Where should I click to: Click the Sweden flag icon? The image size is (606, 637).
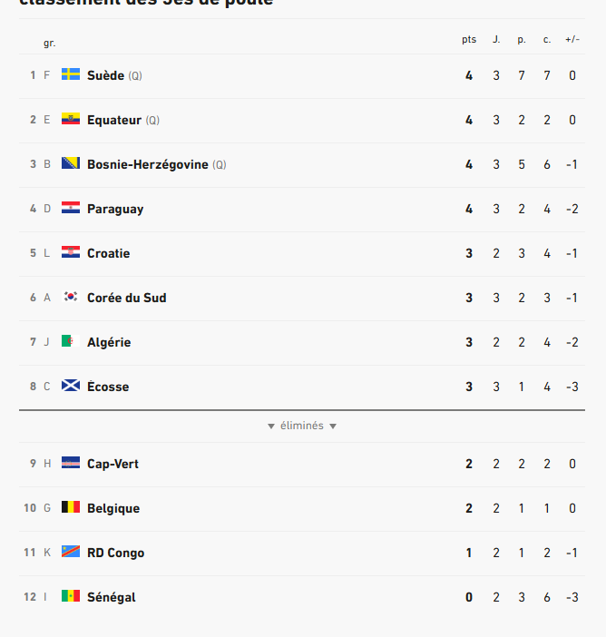click(x=71, y=74)
